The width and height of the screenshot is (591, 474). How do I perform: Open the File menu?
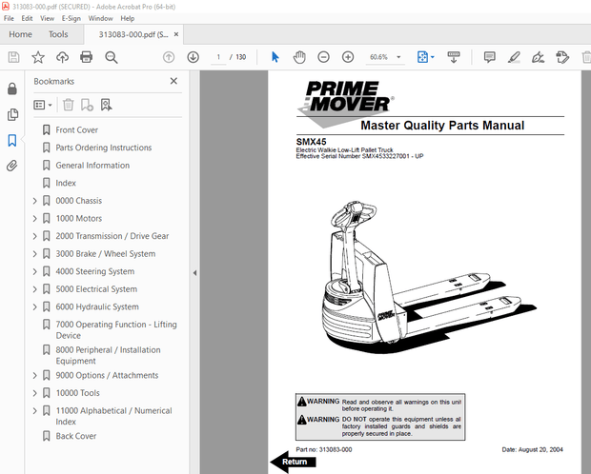pyautogui.click(x=9, y=18)
